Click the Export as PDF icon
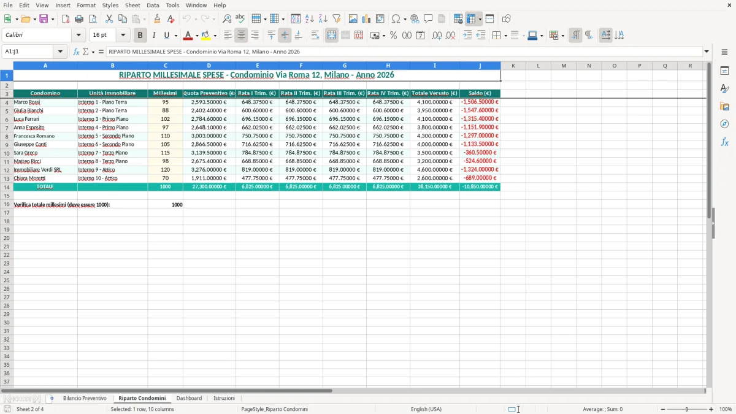Viewport: 736px width, 414px height. tap(66, 19)
